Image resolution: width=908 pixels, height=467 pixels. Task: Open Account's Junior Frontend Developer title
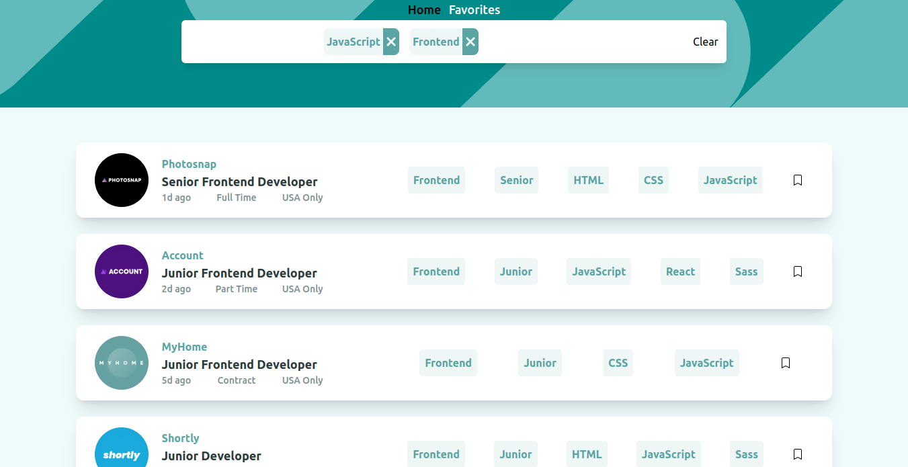239,273
